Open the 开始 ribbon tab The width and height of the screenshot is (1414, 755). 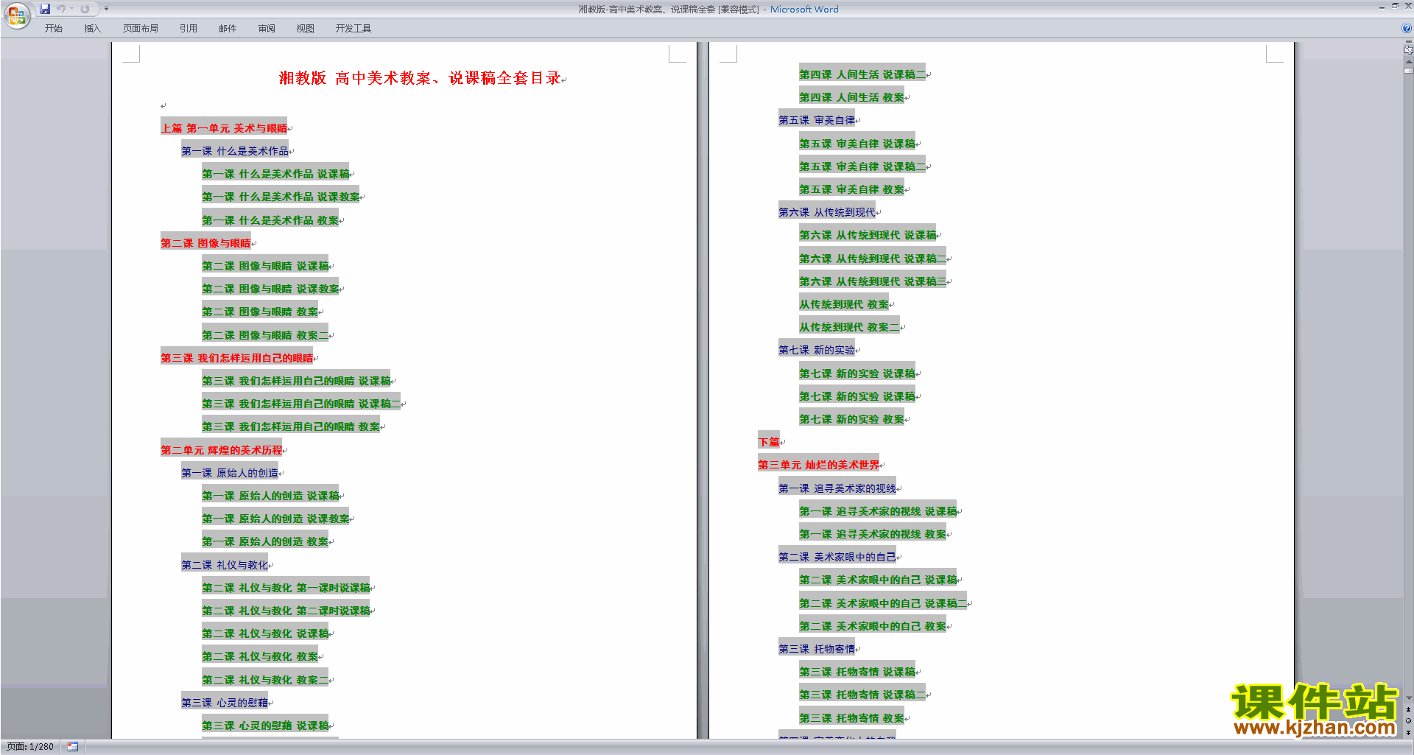click(53, 29)
